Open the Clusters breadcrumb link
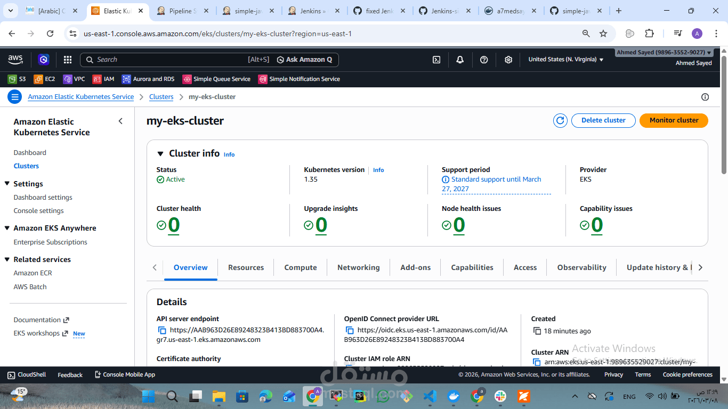 (161, 97)
